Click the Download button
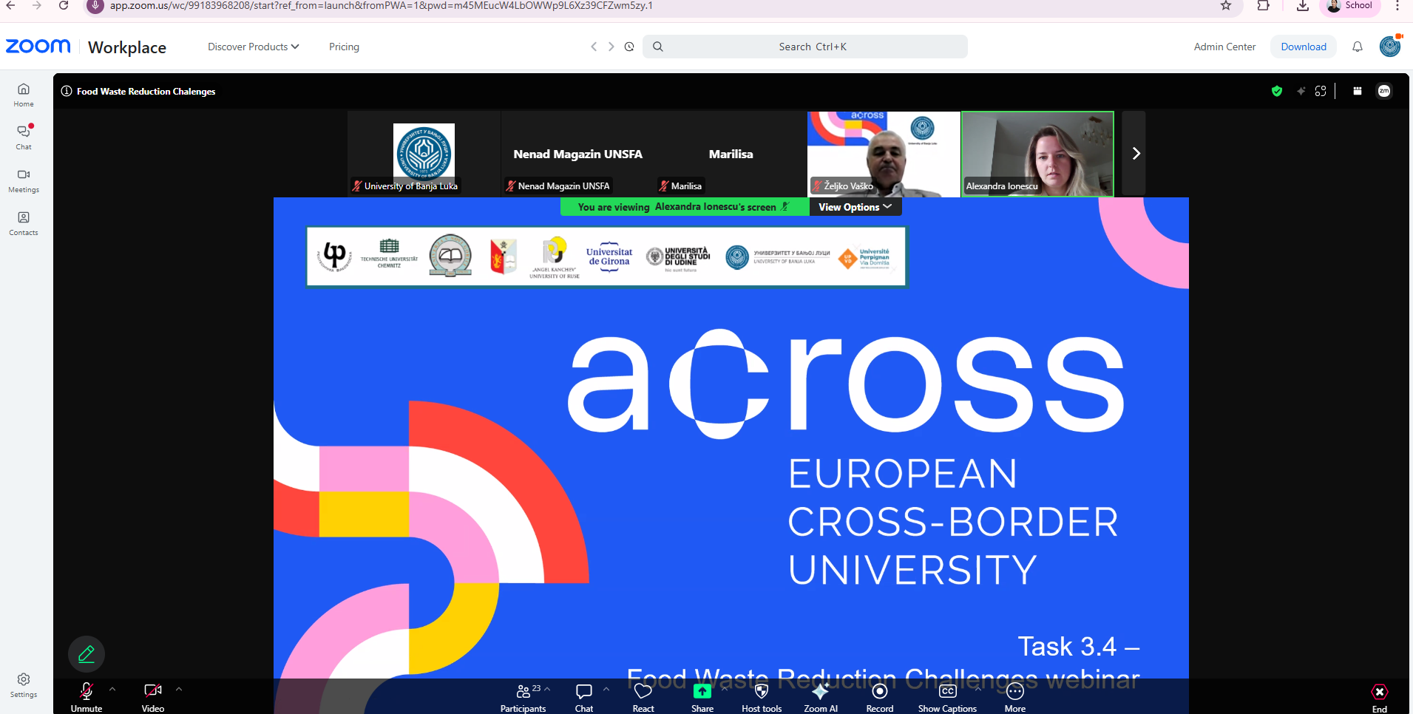The height and width of the screenshot is (714, 1413). click(x=1304, y=47)
